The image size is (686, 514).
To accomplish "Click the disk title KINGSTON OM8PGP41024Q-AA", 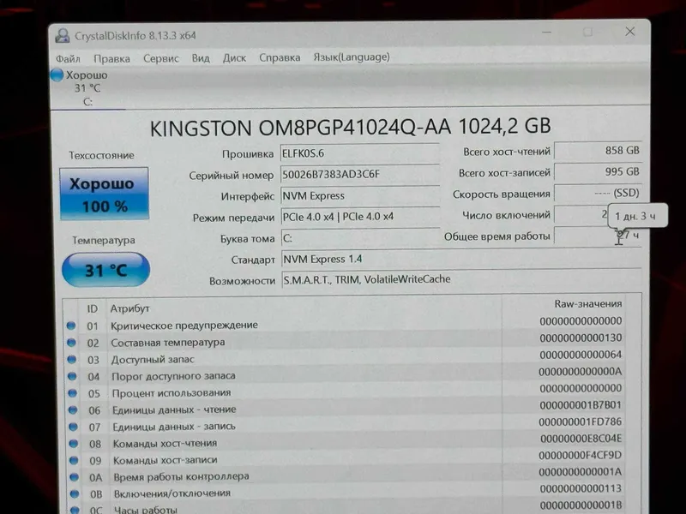I will 350,127.
